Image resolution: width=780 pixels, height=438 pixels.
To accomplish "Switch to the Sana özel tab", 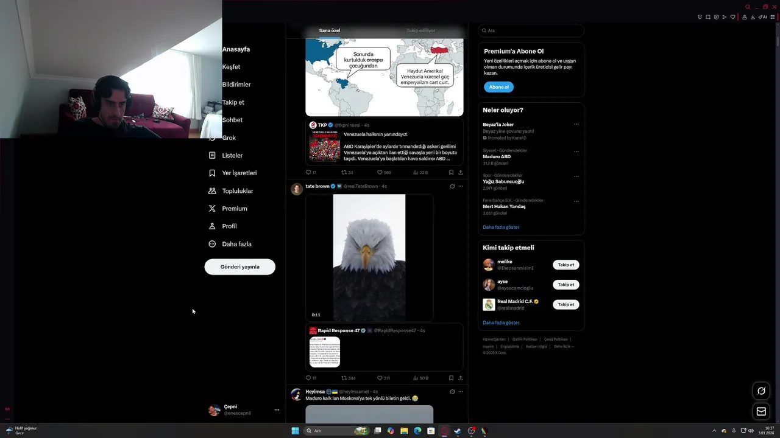I will (330, 30).
